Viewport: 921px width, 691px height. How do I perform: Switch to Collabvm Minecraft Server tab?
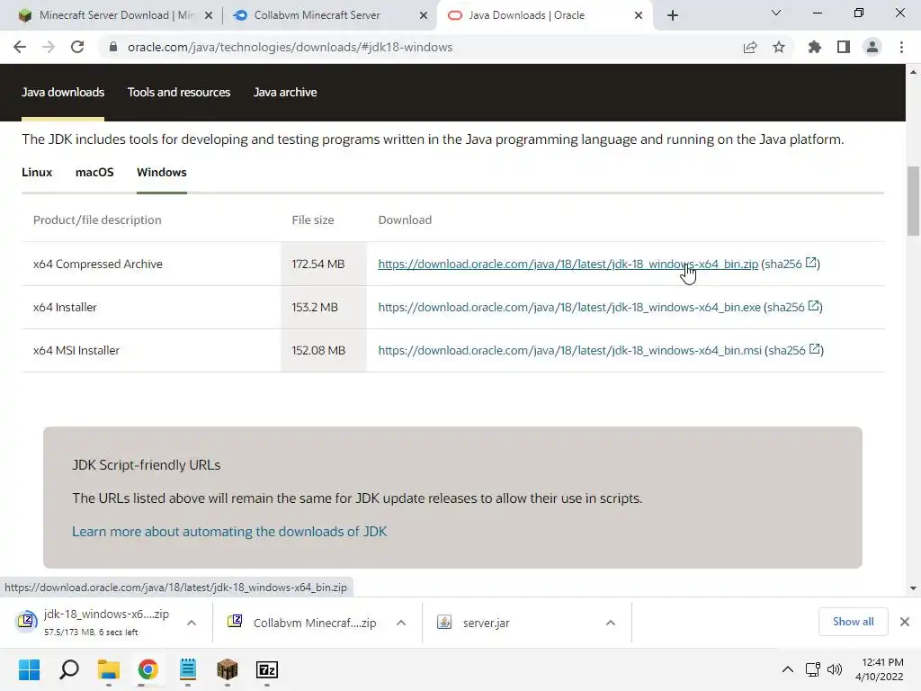tap(329, 15)
